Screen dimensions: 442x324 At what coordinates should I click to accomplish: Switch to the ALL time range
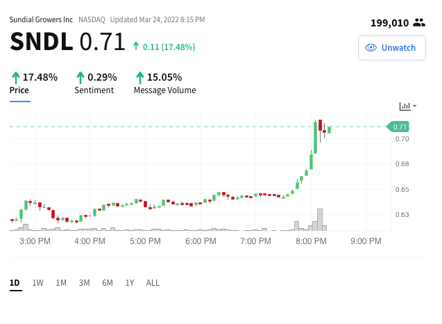point(153,283)
